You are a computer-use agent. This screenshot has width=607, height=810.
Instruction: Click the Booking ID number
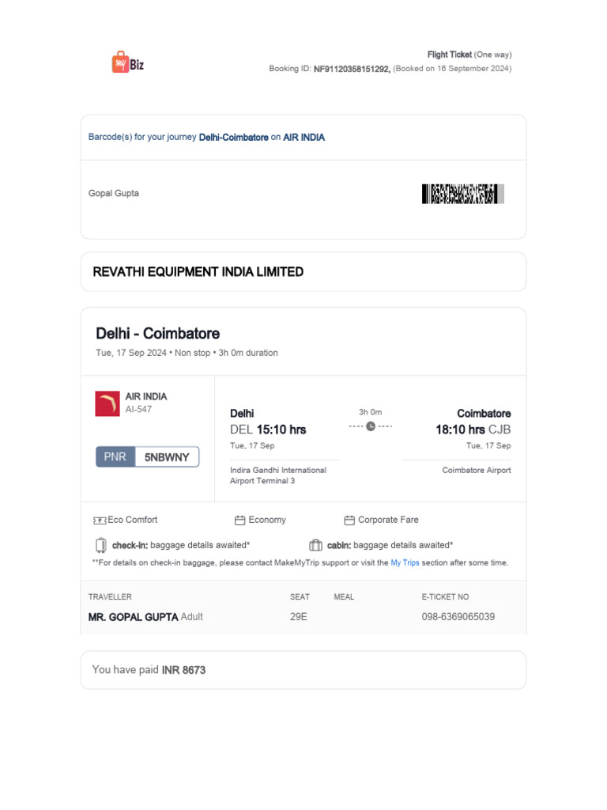click(x=352, y=69)
